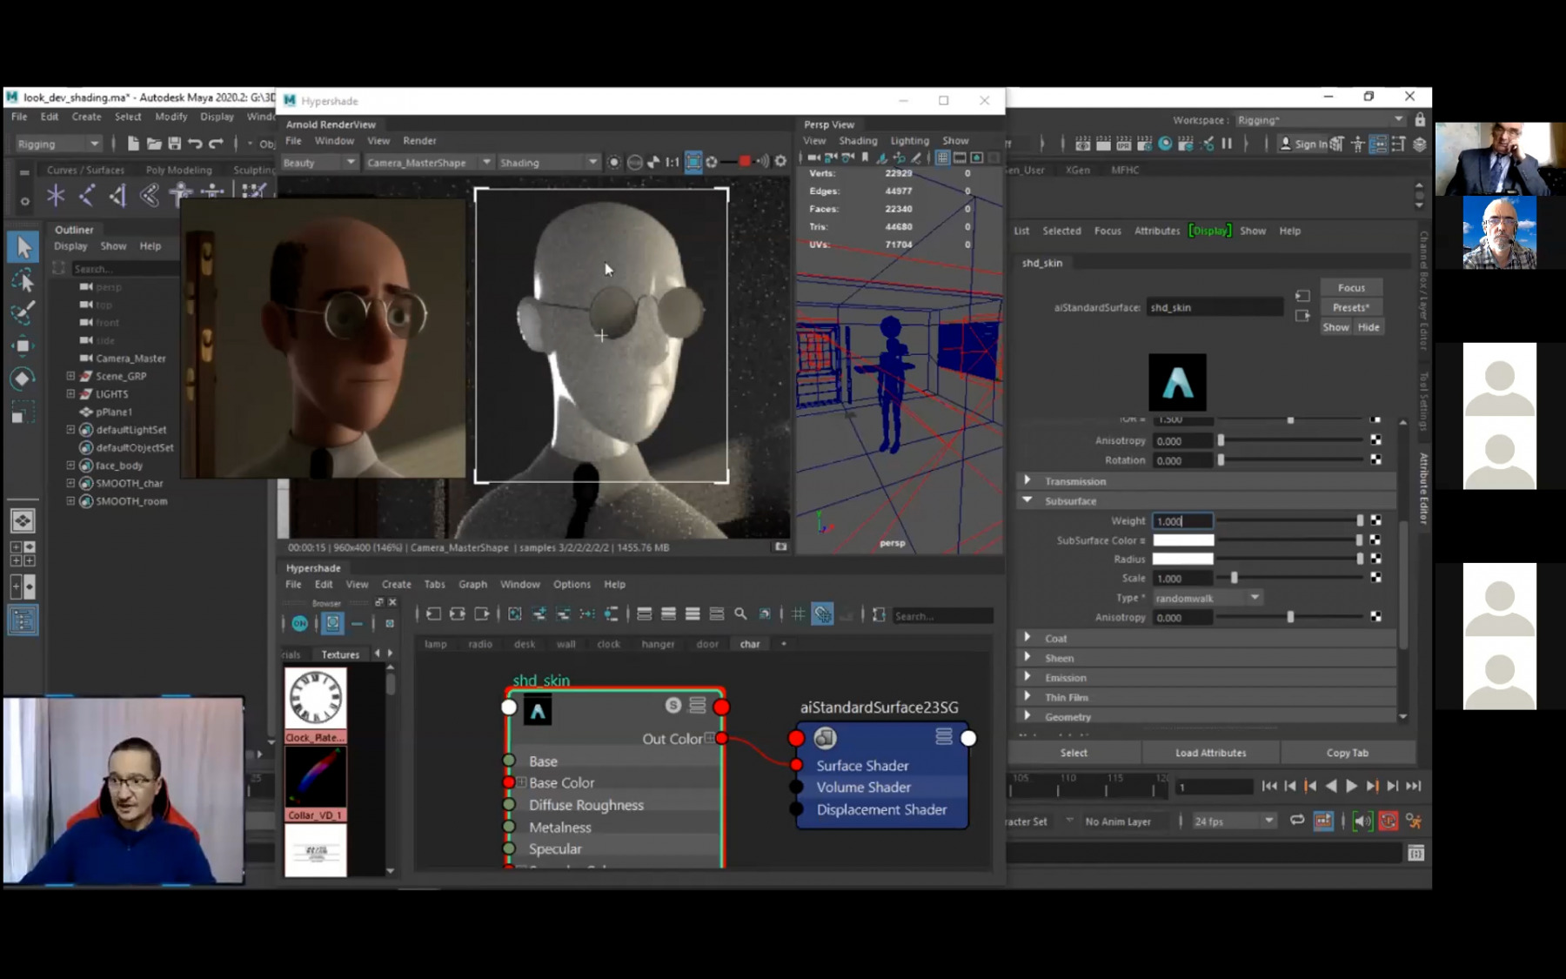Toggle the ON browser icon in Hypershade
Image resolution: width=1566 pixels, height=979 pixels.
click(x=299, y=623)
